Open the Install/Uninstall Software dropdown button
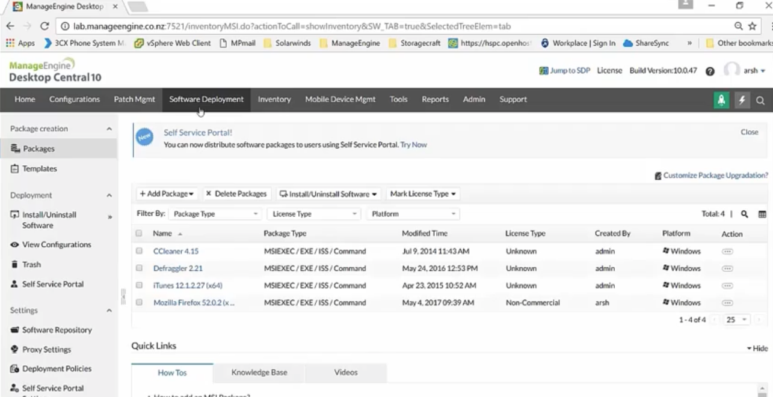Screen dimensions: 773x397 coord(328,194)
